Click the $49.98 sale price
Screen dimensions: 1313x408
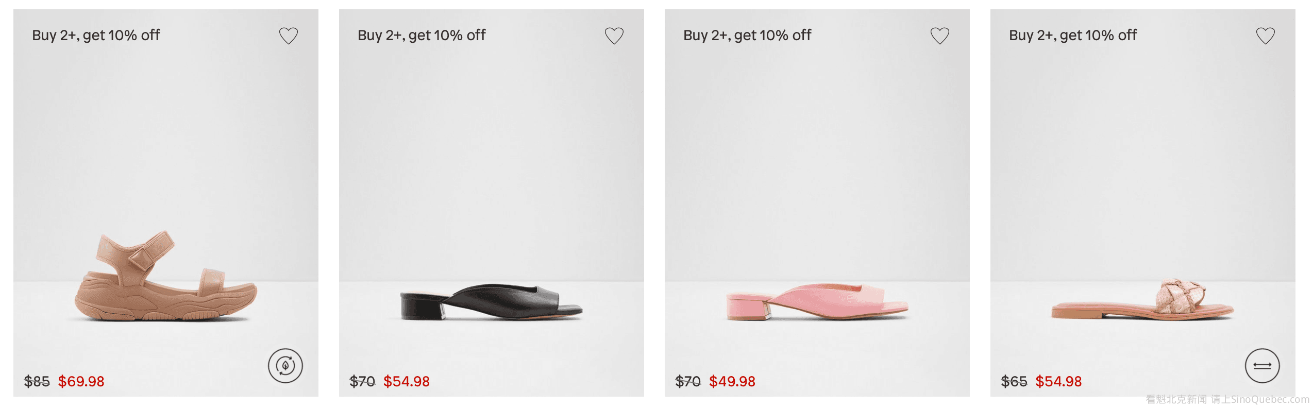[x=732, y=381]
